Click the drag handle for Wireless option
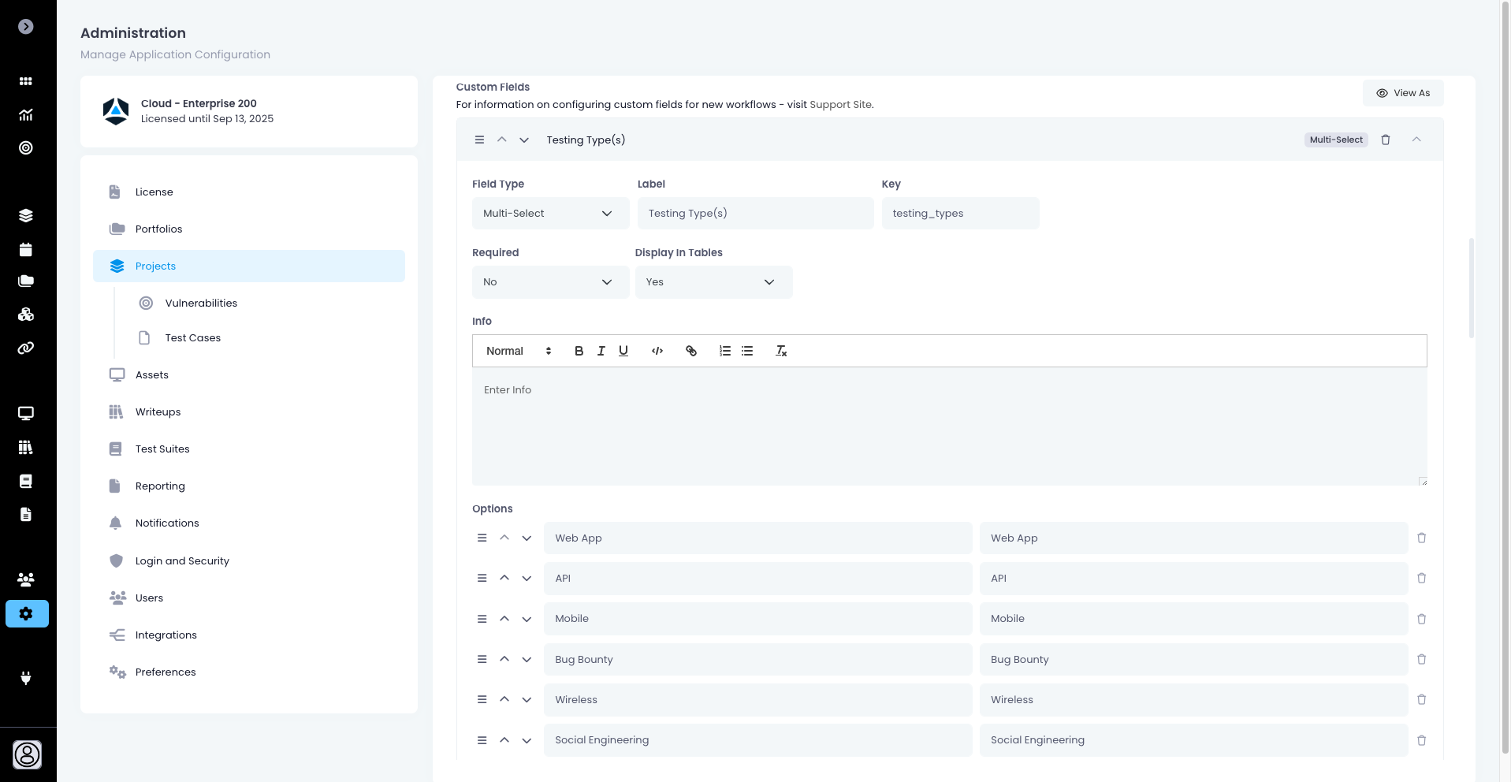The image size is (1511, 782). tap(482, 699)
